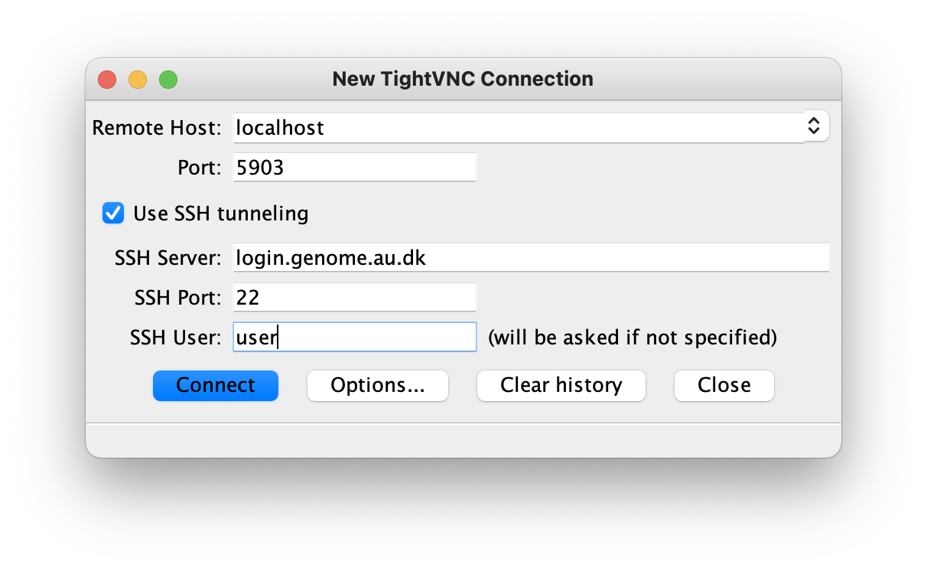The image size is (927, 571).
Task: Expand the Remote Host history dropdown arrow
Action: click(816, 127)
